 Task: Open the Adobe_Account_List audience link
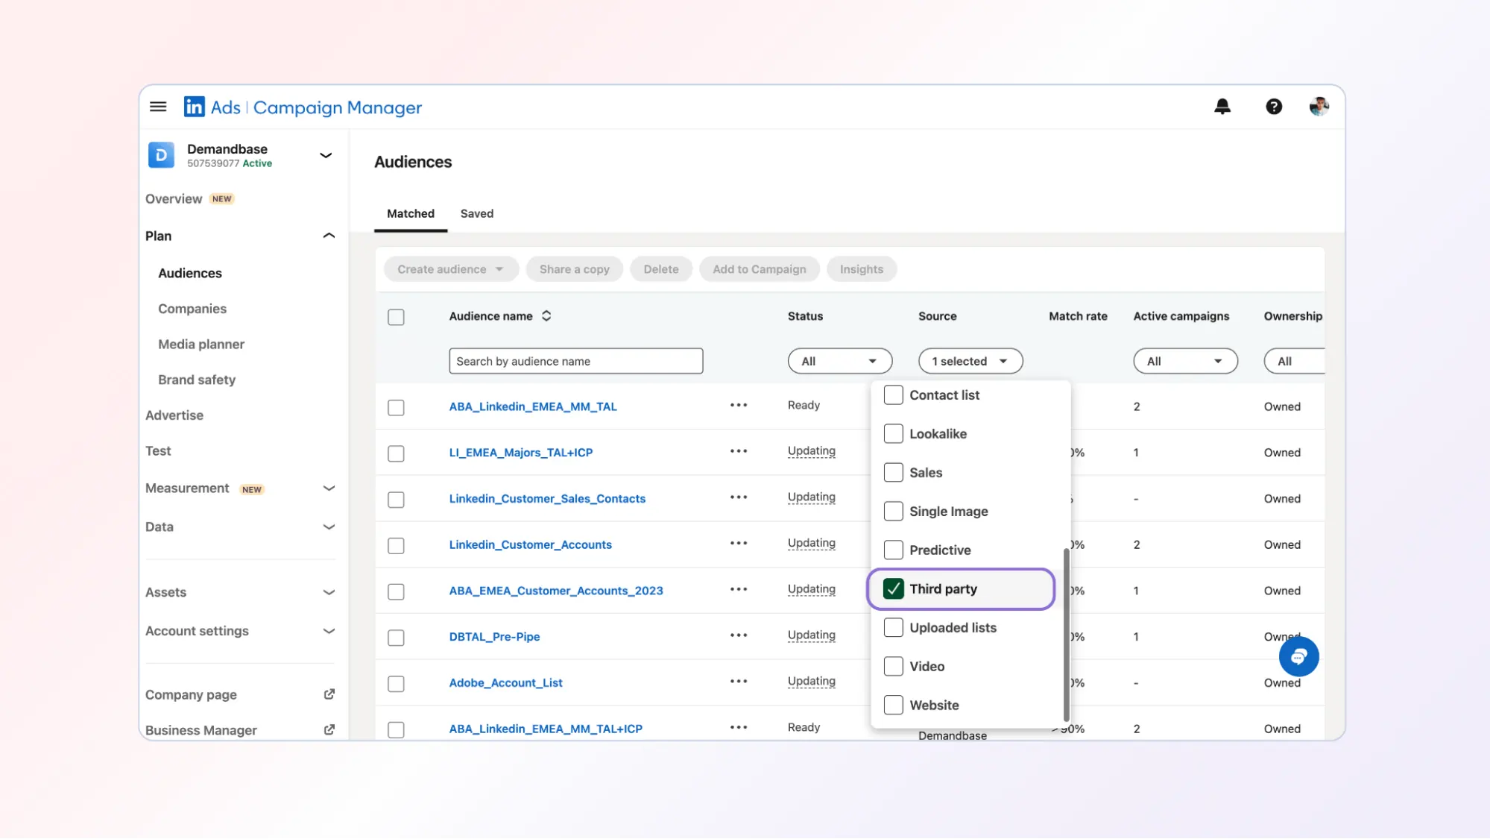click(x=505, y=682)
